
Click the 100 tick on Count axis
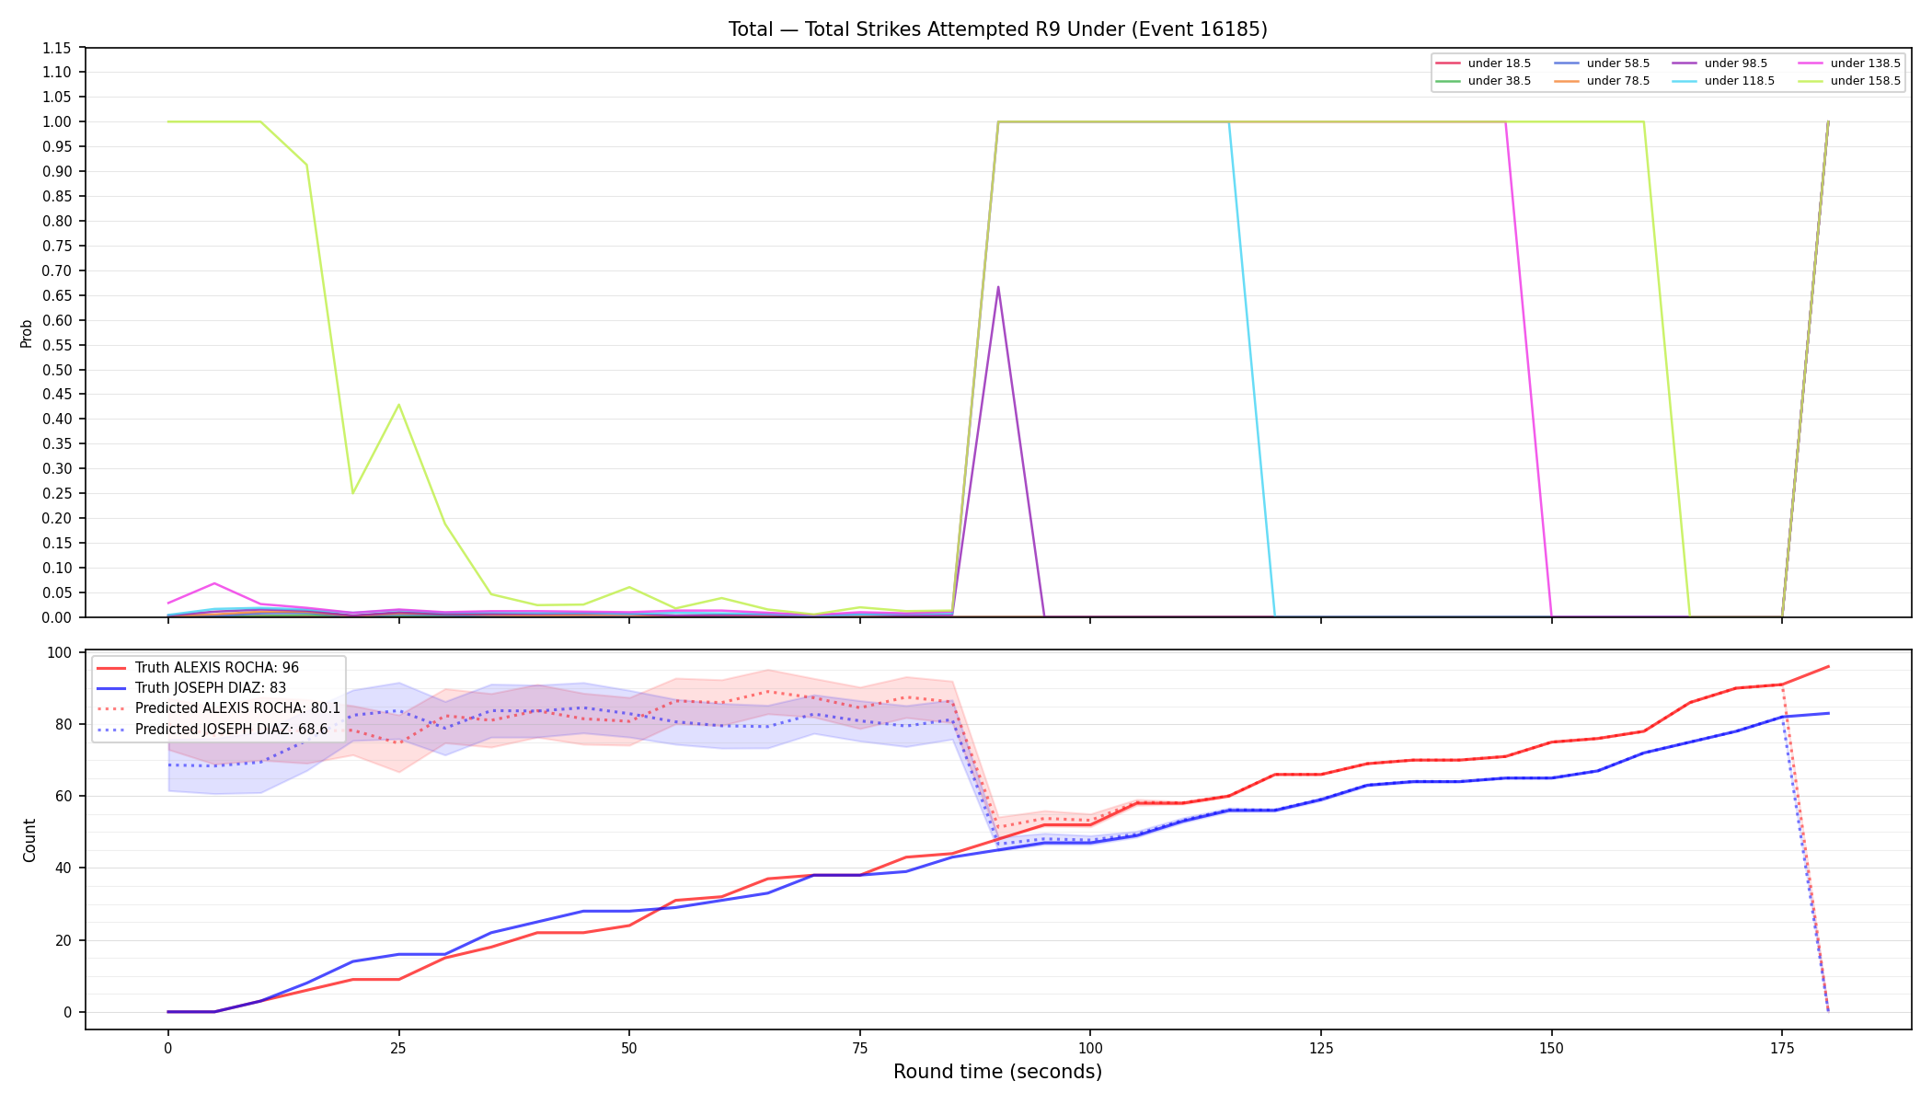60,652
